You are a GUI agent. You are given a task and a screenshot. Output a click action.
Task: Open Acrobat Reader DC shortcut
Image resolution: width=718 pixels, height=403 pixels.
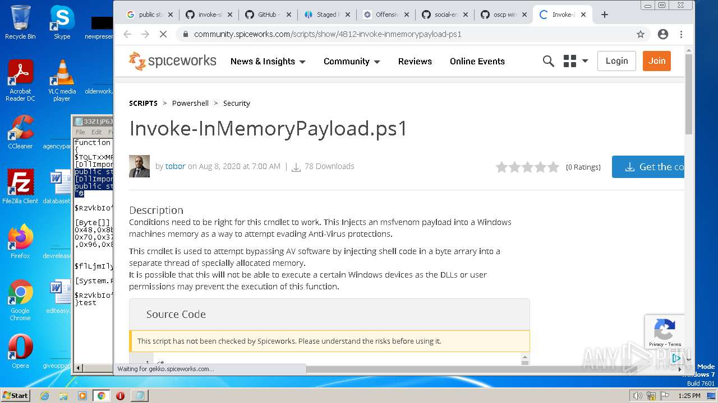(x=20, y=81)
